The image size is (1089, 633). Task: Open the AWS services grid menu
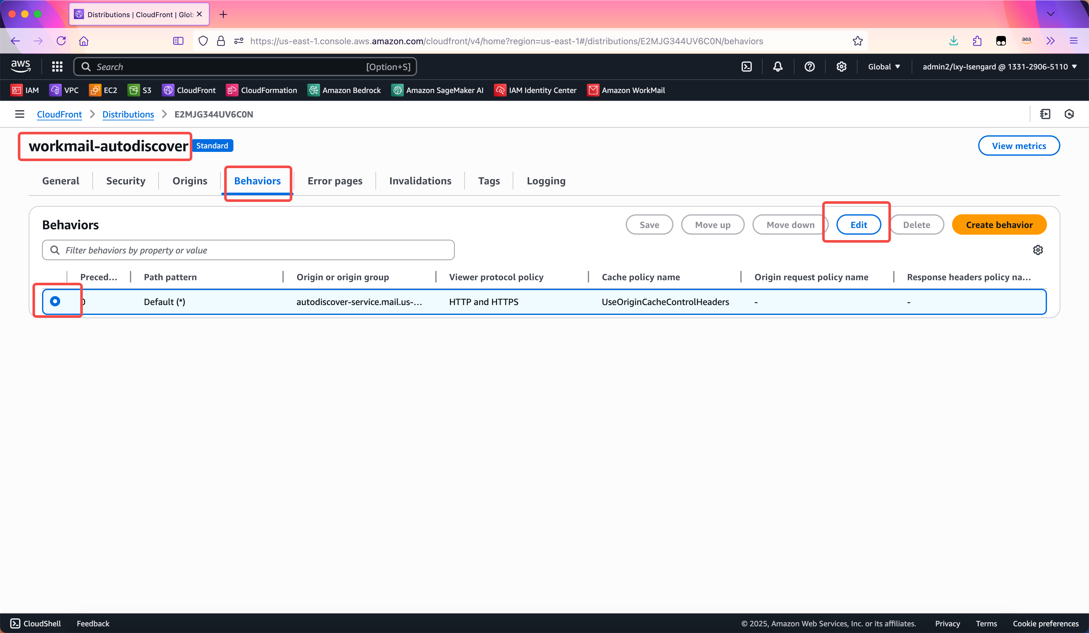point(57,67)
